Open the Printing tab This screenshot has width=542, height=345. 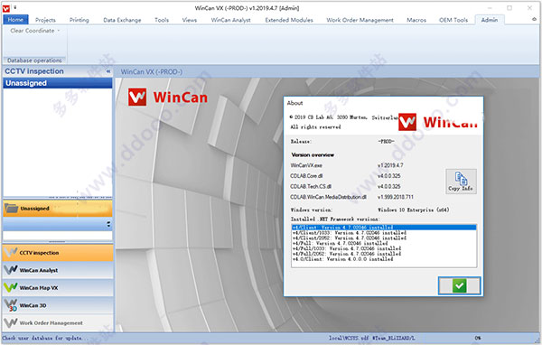79,20
